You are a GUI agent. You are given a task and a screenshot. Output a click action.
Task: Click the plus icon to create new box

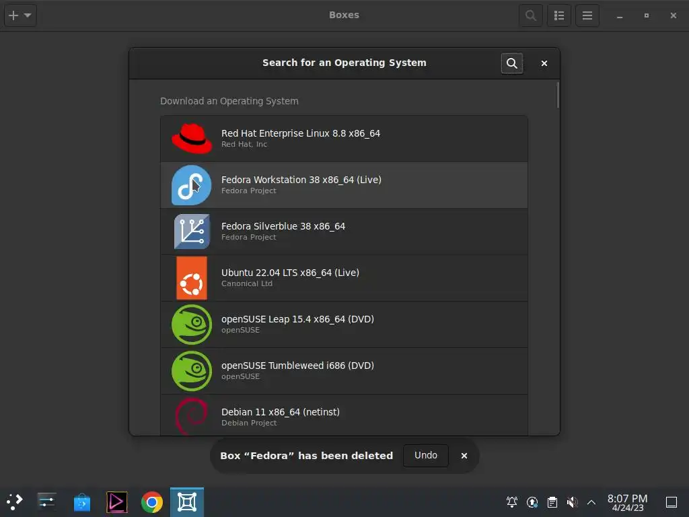pos(13,15)
